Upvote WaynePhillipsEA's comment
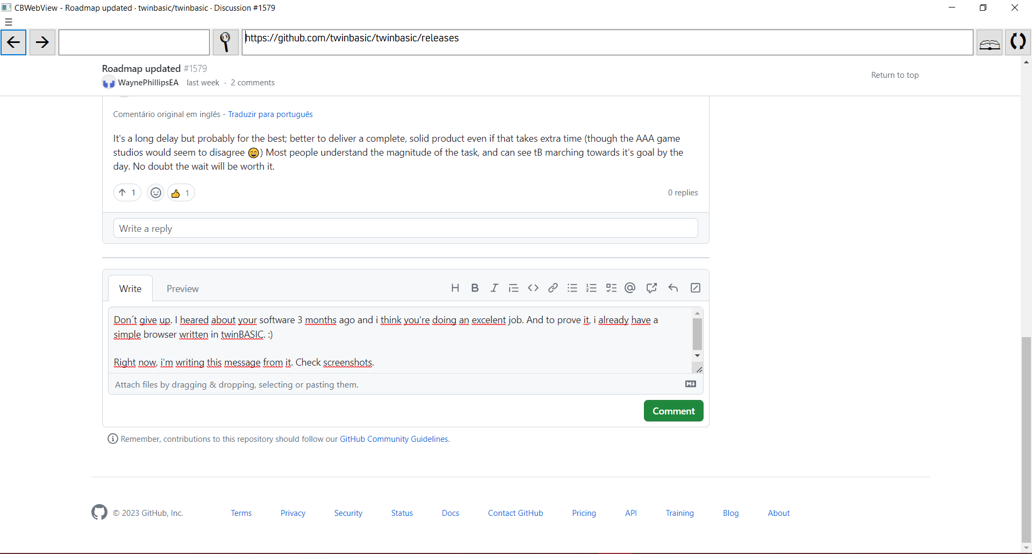Screen dimensions: 1032x554 tap(127, 192)
